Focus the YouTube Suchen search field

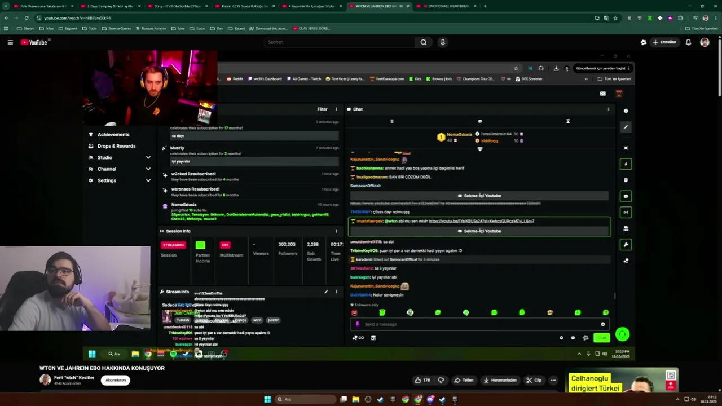pyautogui.click(x=339, y=42)
